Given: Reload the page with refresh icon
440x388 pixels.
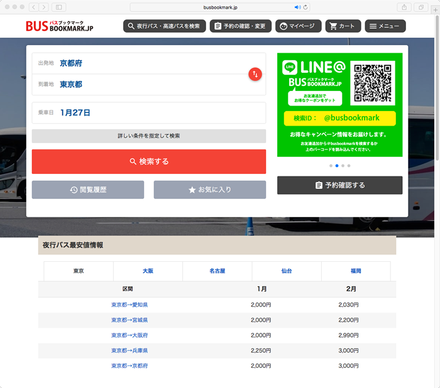Looking at the screenshot, I should tap(305, 8).
